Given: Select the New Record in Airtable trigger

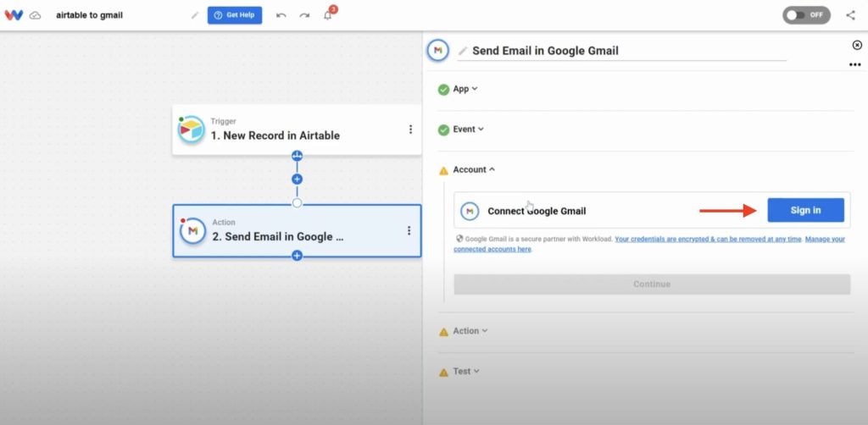Looking at the screenshot, I should click(x=297, y=130).
